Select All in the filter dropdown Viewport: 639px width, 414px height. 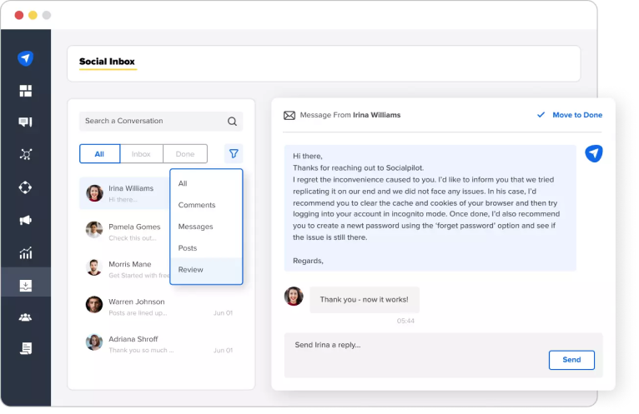(x=206, y=183)
